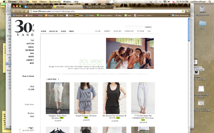
Task: Open the Email bookmark
Action: pos(29,15)
